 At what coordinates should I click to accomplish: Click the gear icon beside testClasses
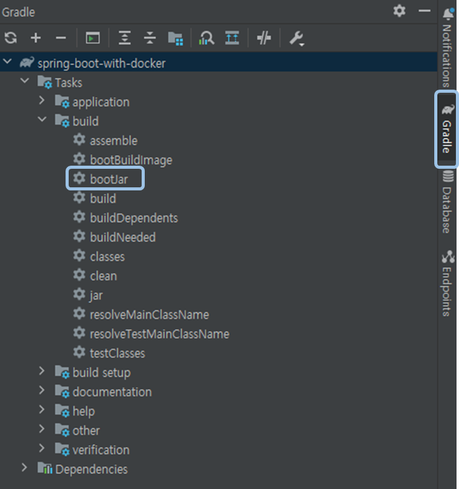[x=79, y=352]
